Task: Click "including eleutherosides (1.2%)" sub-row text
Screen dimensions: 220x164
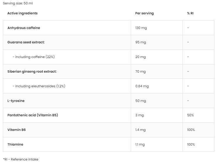Action: point(39,86)
